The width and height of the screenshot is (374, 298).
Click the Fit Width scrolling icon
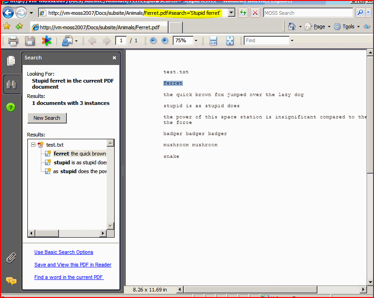213,41
